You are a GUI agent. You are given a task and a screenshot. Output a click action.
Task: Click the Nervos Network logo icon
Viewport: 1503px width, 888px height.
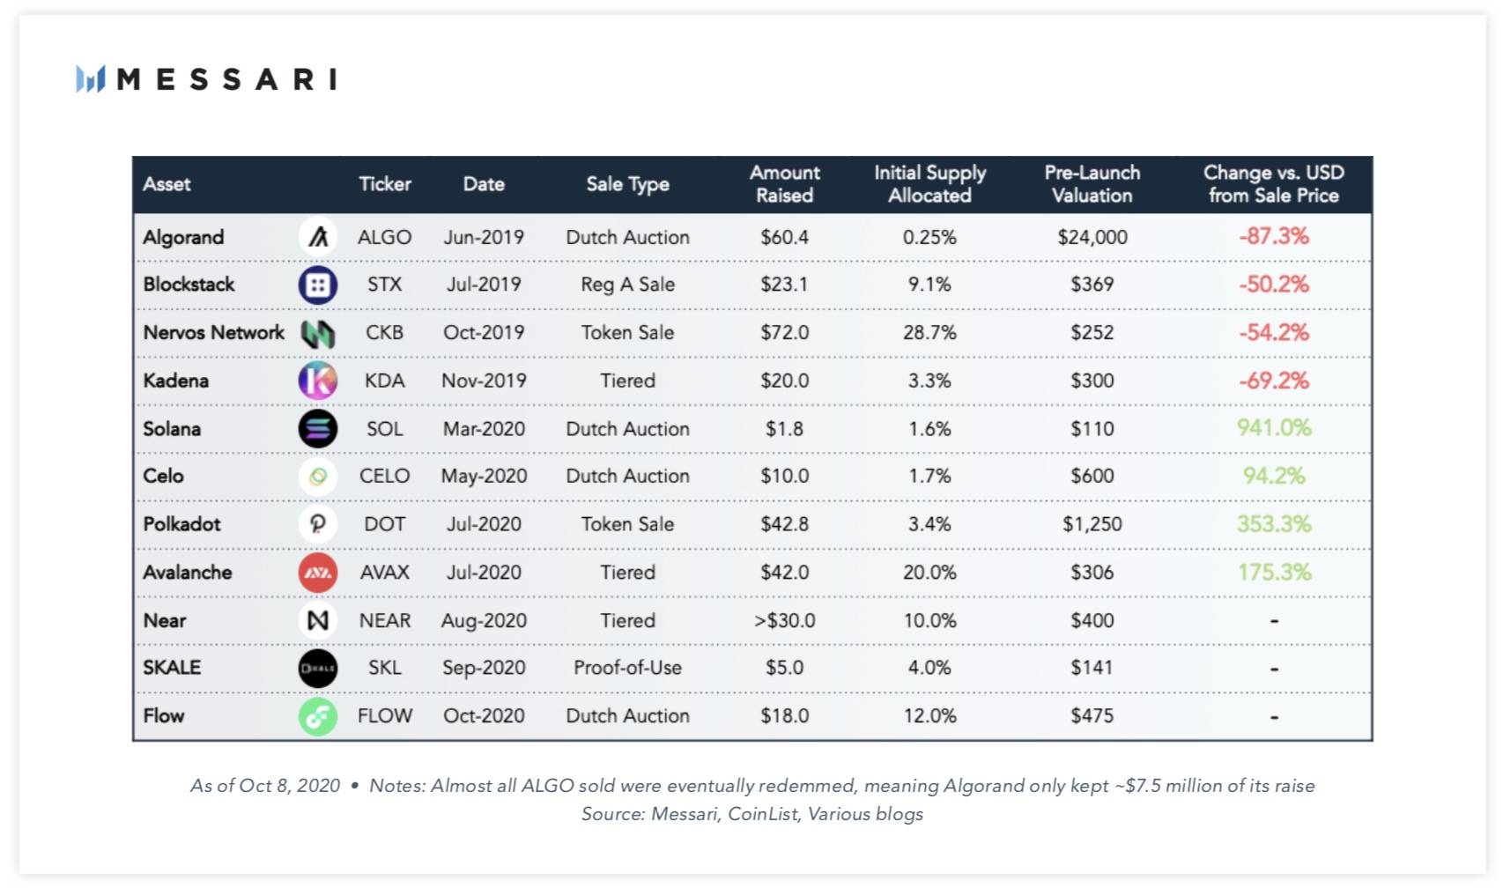317,333
